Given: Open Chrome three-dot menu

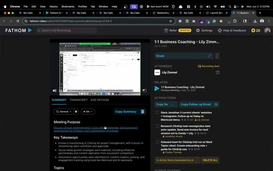Looking at the screenshot, I should click(x=269, y=21).
